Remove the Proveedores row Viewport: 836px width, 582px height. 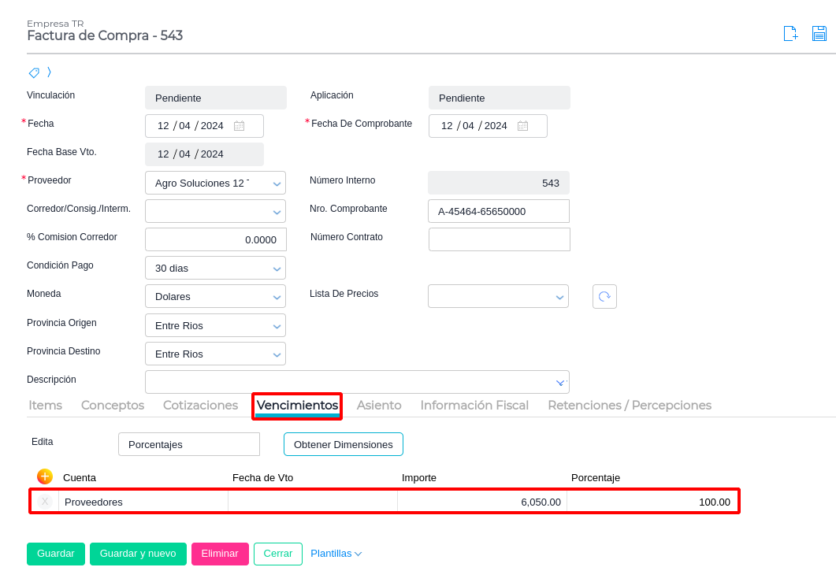45,502
